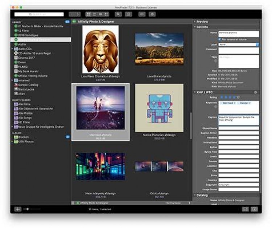This screenshot has height=228, width=272.
Task: Select the Daten catalog
Action: [x=22, y=62]
